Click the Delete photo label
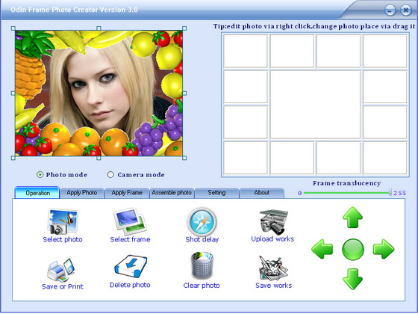The image size is (418, 314). pyautogui.click(x=130, y=285)
